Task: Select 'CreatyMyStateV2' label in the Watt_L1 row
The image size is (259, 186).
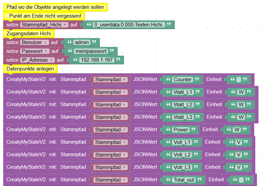Action: pyautogui.click(x=26, y=92)
